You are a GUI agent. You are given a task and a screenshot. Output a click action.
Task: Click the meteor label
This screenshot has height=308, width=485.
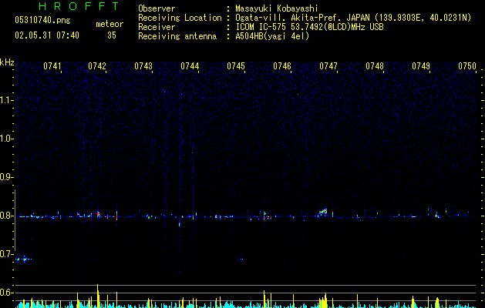coord(109,24)
